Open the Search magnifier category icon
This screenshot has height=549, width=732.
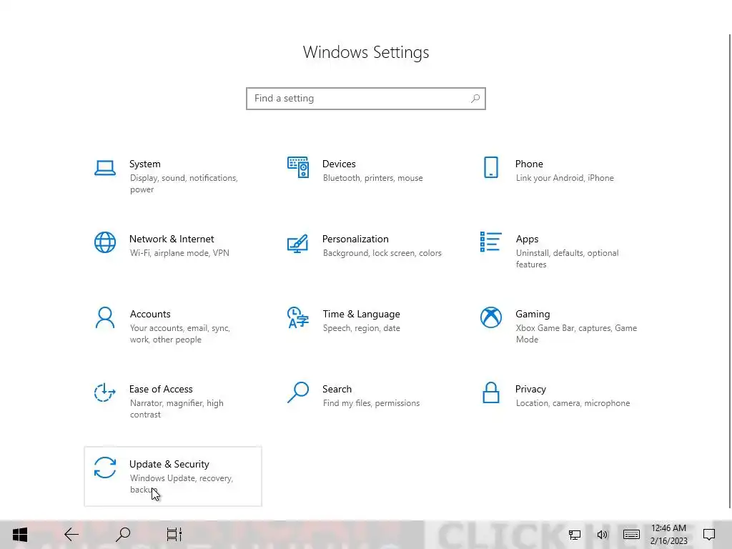298,392
